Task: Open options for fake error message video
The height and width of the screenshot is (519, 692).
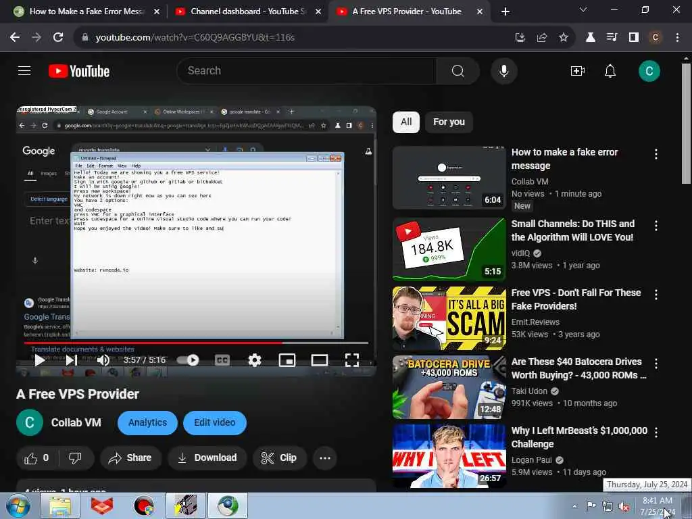Action: coord(656,154)
